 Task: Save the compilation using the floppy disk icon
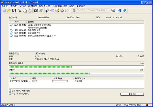click(x=14, y=11)
